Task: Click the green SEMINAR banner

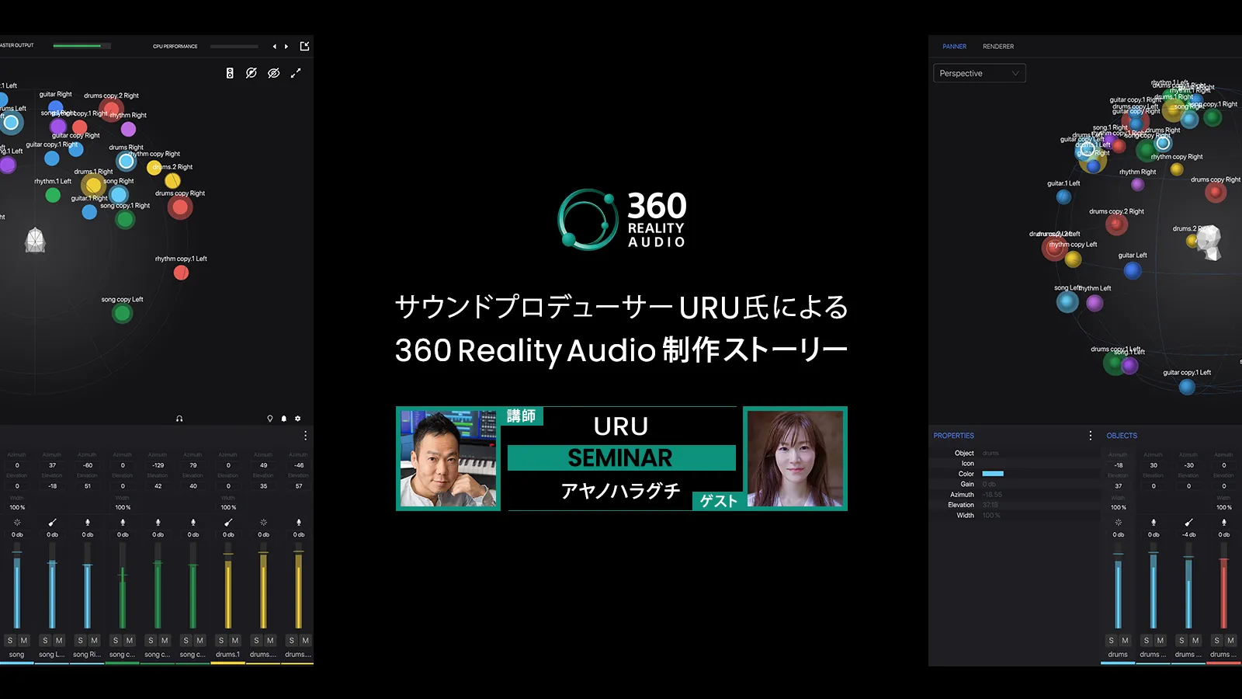Action: (621, 457)
